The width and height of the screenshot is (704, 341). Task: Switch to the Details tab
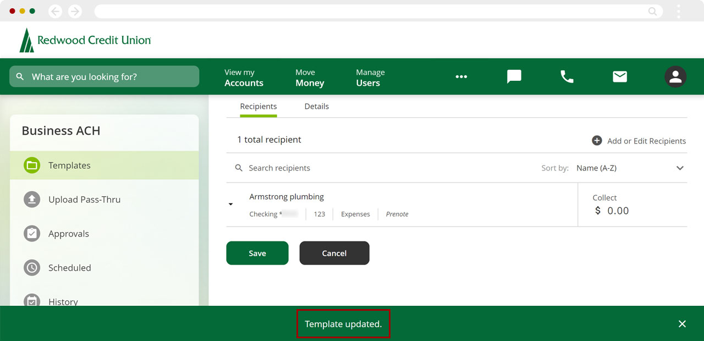coord(316,107)
